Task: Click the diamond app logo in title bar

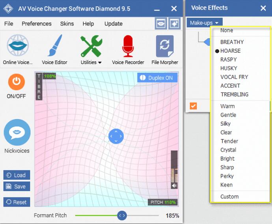Action: pyautogui.click(x=8, y=8)
